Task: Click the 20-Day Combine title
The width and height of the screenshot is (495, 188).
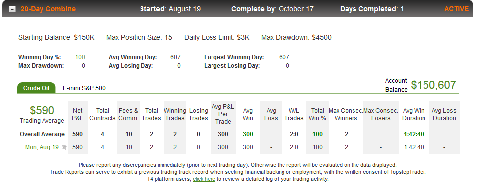Action: (x=48, y=9)
